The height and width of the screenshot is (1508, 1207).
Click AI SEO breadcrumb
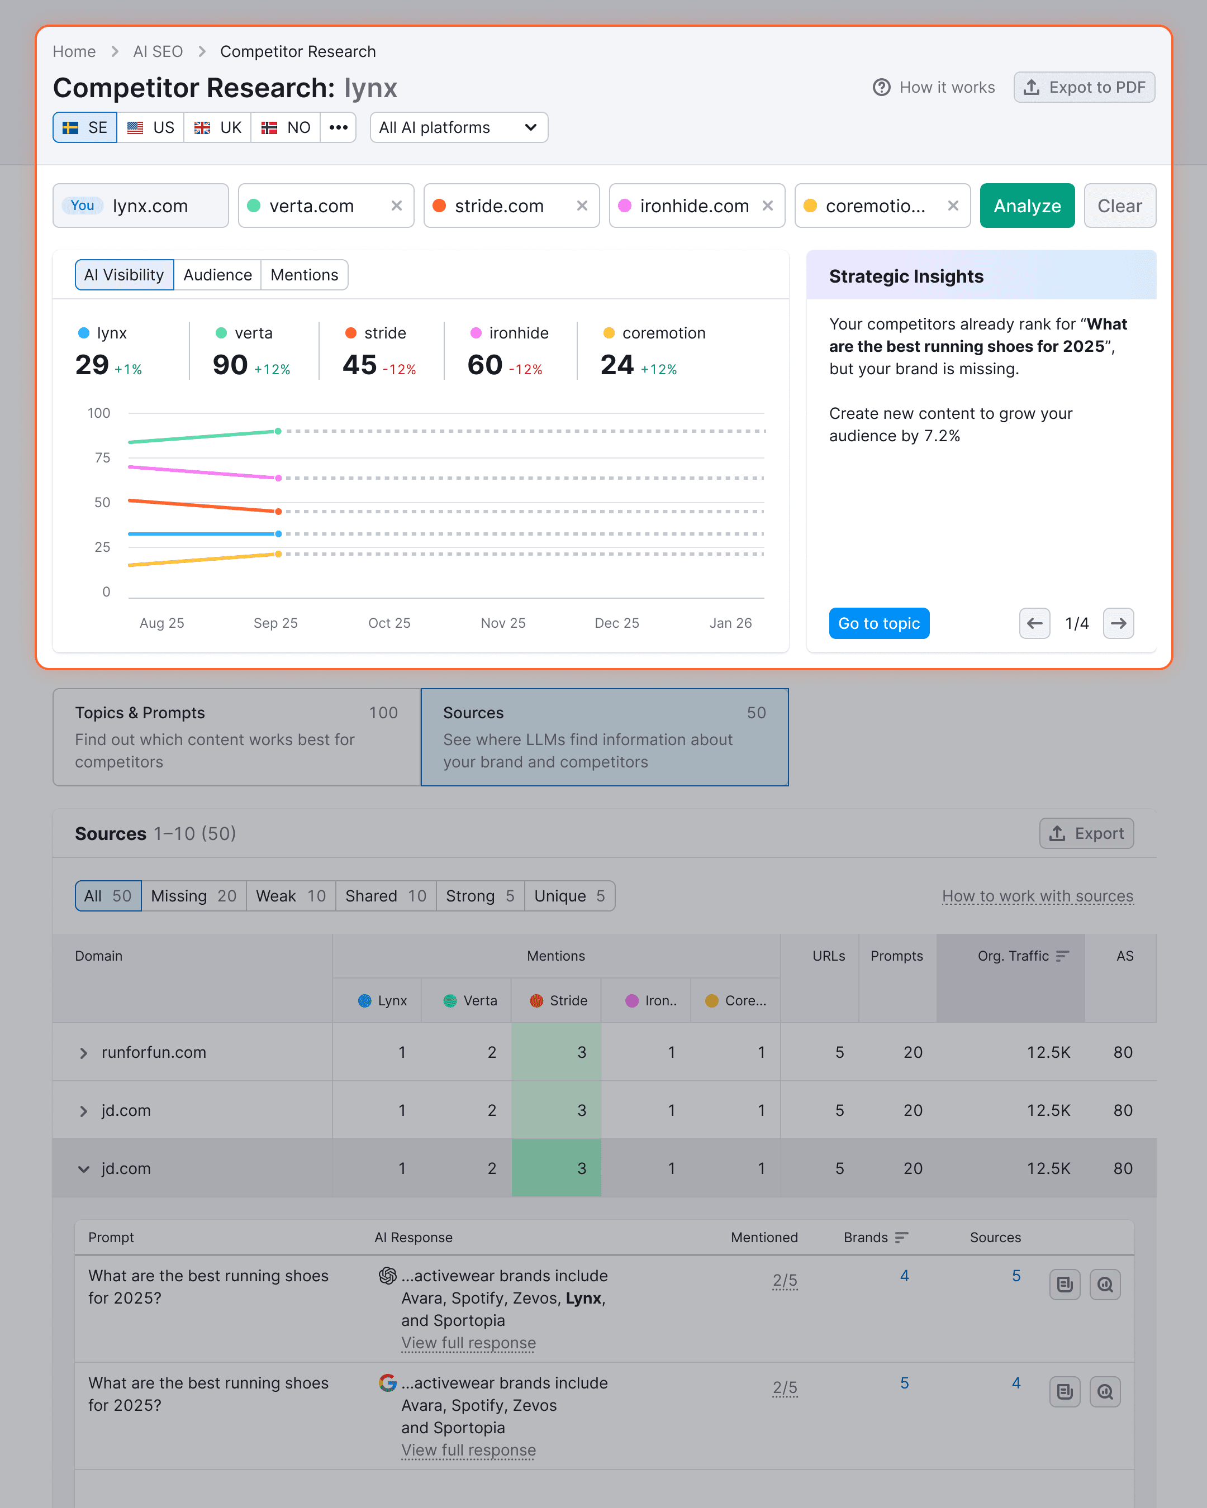tap(158, 52)
